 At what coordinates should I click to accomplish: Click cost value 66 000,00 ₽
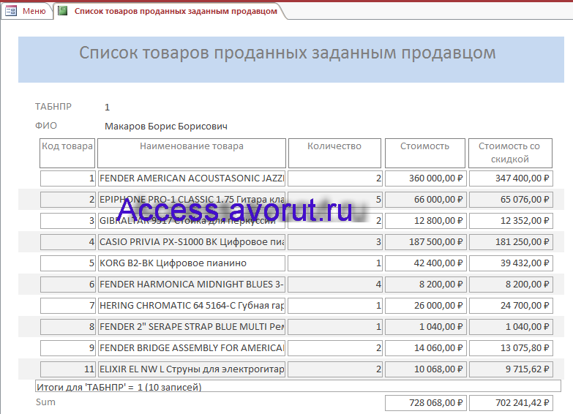[425, 200]
